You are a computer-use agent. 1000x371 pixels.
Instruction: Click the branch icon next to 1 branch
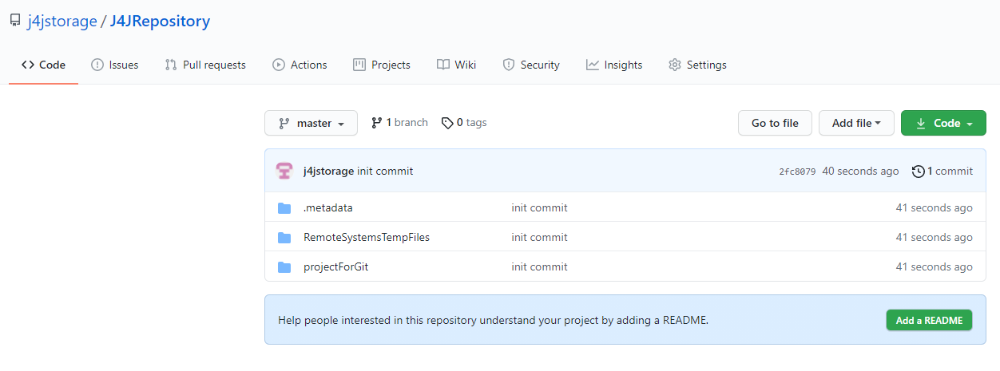377,123
